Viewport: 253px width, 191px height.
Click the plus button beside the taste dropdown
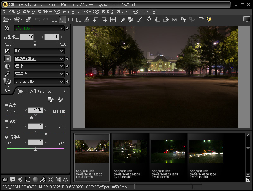click(66, 28)
